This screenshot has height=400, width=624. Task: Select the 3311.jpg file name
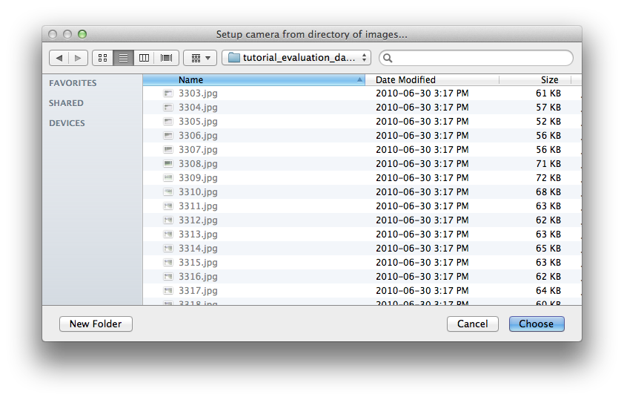pyautogui.click(x=198, y=206)
